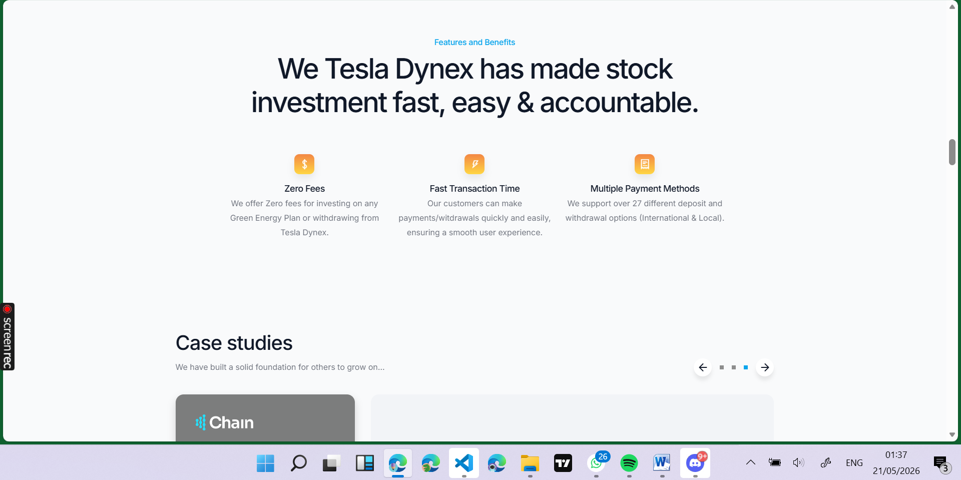The height and width of the screenshot is (480, 961).
Task: Click the Fast Transaction Time heading
Action: 474,189
